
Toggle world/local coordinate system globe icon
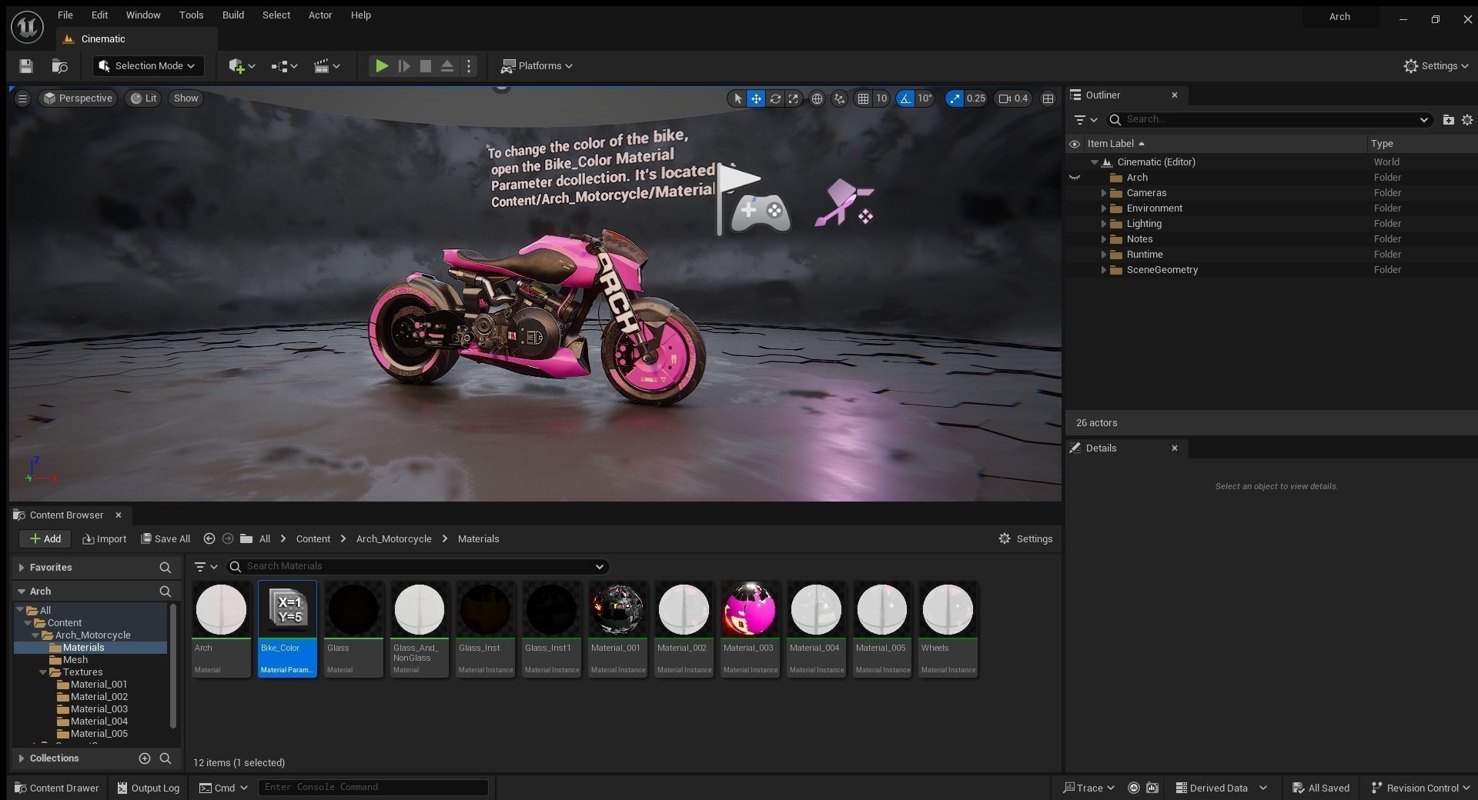[817, 98]
